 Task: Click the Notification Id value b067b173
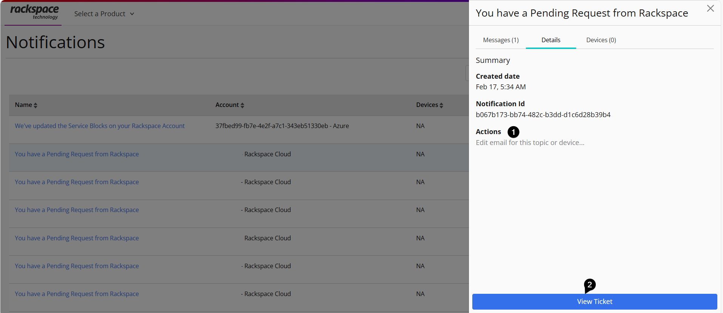543,115
